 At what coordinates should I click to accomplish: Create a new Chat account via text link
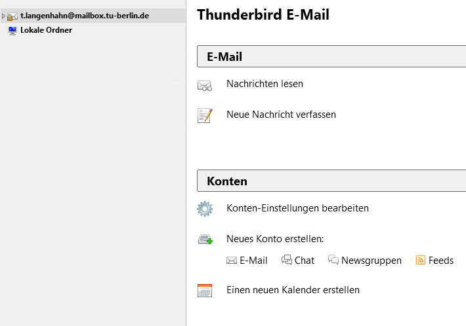tap(305, 261)
